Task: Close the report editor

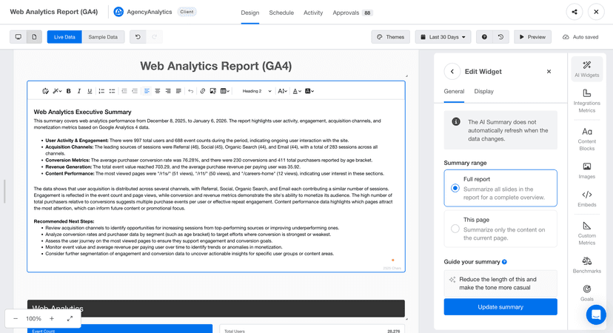Action: (596, 12)
